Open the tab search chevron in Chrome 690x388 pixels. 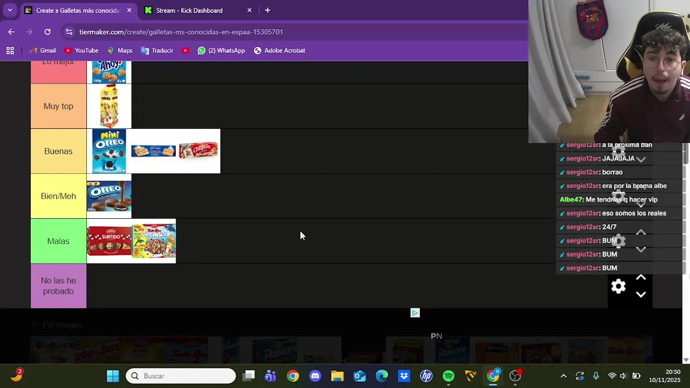coord(10,10)
